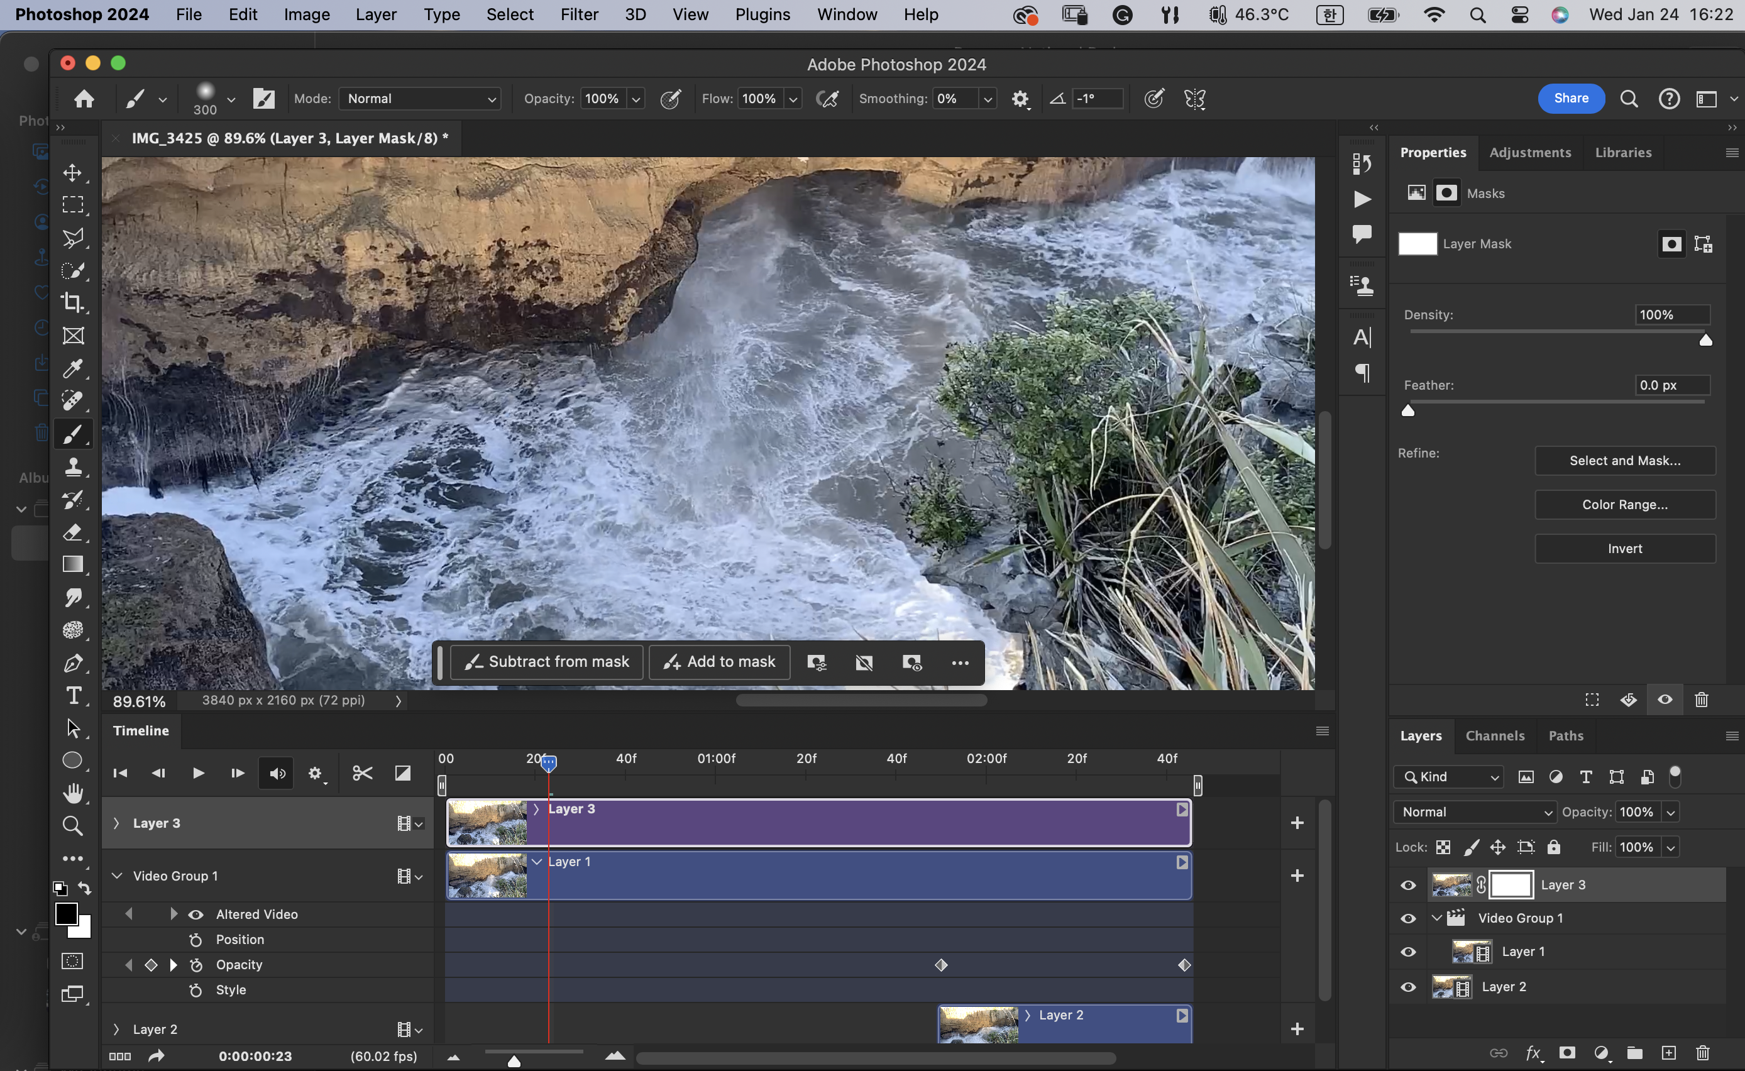
Task: Click the Opacity keyframe diamond at 02:00f area
Action: [x=941, y=965]
